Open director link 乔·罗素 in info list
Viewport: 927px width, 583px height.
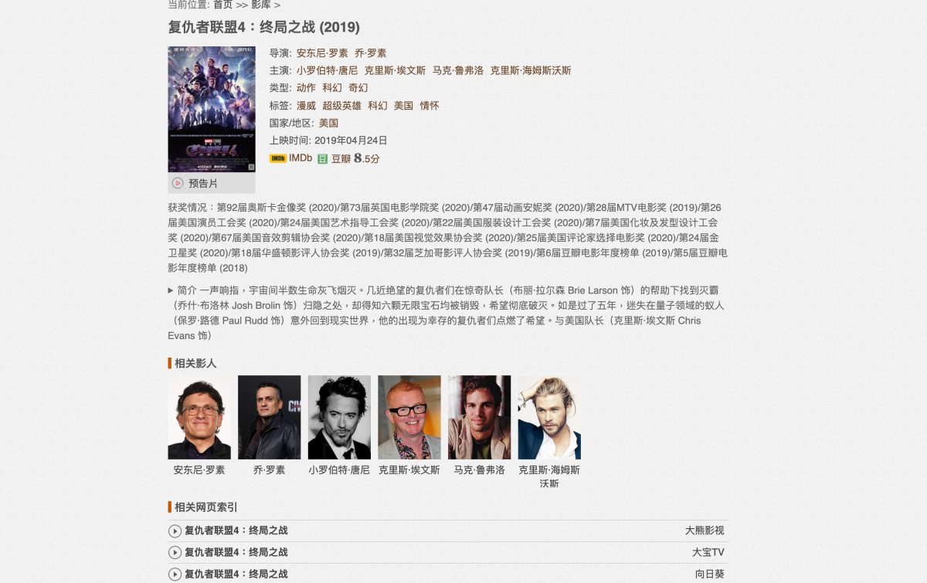click(371, 53)
